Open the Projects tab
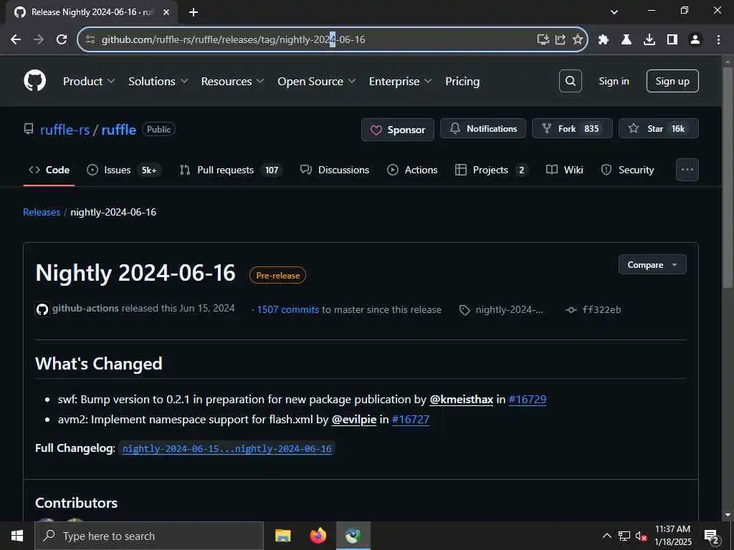 coord(491,170)
